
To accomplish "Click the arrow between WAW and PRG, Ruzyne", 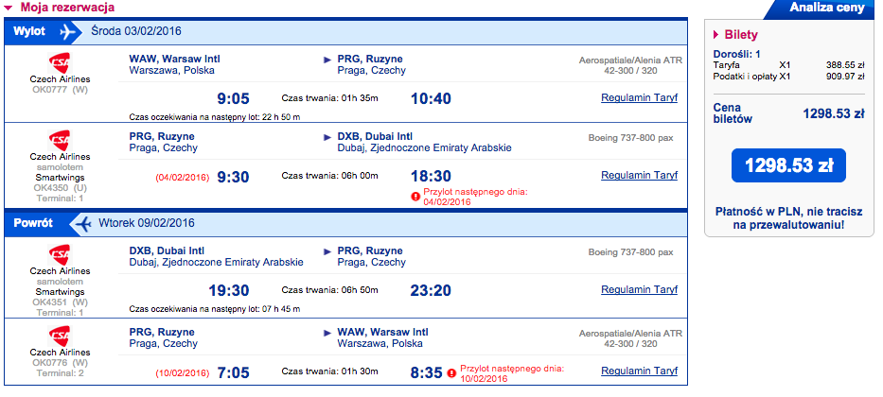I will pyautogui.click(x=327, y=60).
